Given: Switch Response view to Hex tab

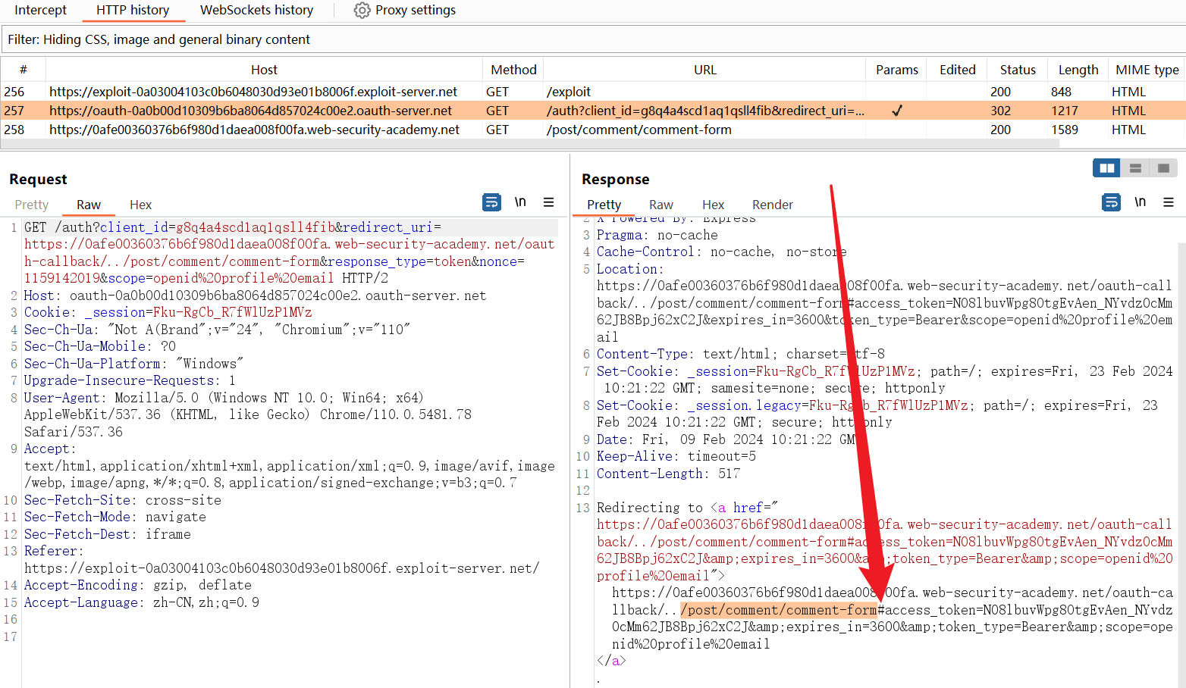Looking at the screenshot, I should [713, 205].
